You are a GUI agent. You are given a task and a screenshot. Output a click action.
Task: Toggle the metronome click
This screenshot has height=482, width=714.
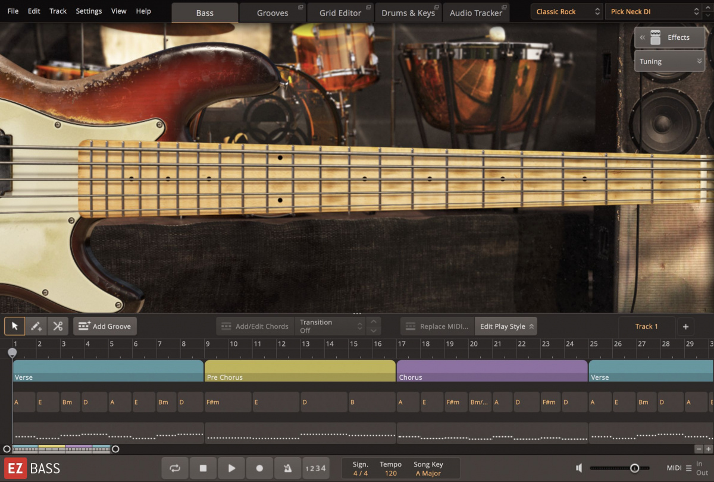(287, 468)
